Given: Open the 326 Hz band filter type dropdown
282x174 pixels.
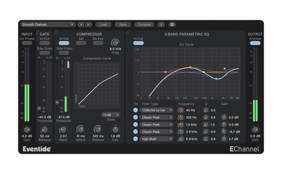Looking at the screenshot, I should pyautogui.click(x=156, y=117).
